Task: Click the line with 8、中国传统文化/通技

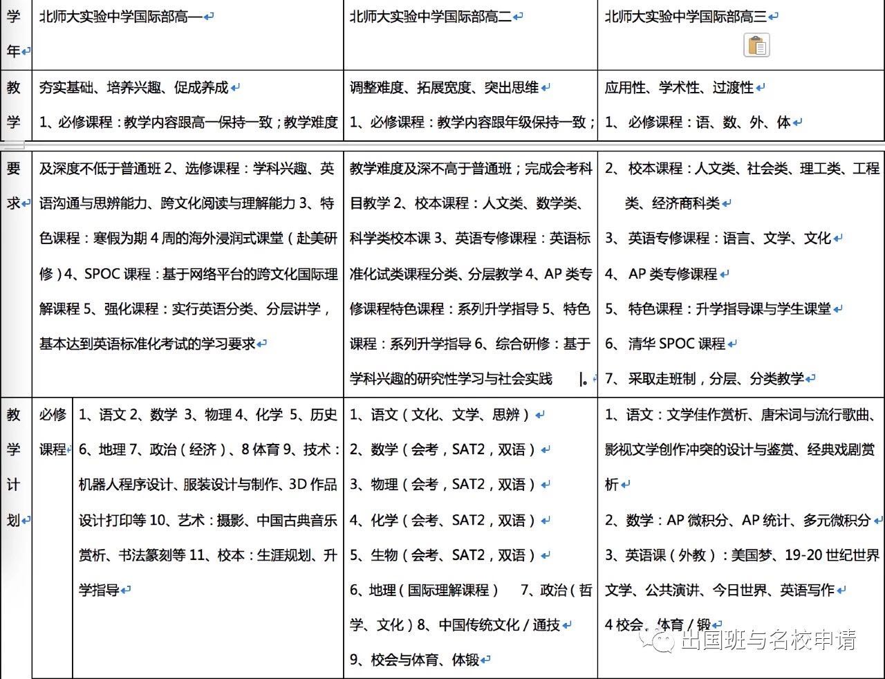Action: pos(456,625)
